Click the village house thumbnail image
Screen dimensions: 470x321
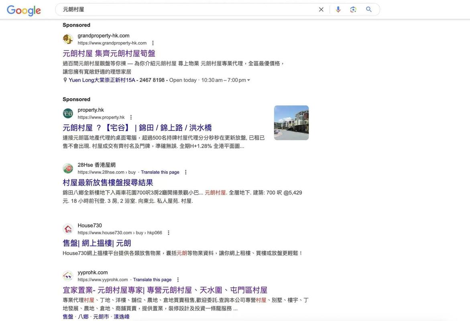pyautogui.click(x=291, y=123)
